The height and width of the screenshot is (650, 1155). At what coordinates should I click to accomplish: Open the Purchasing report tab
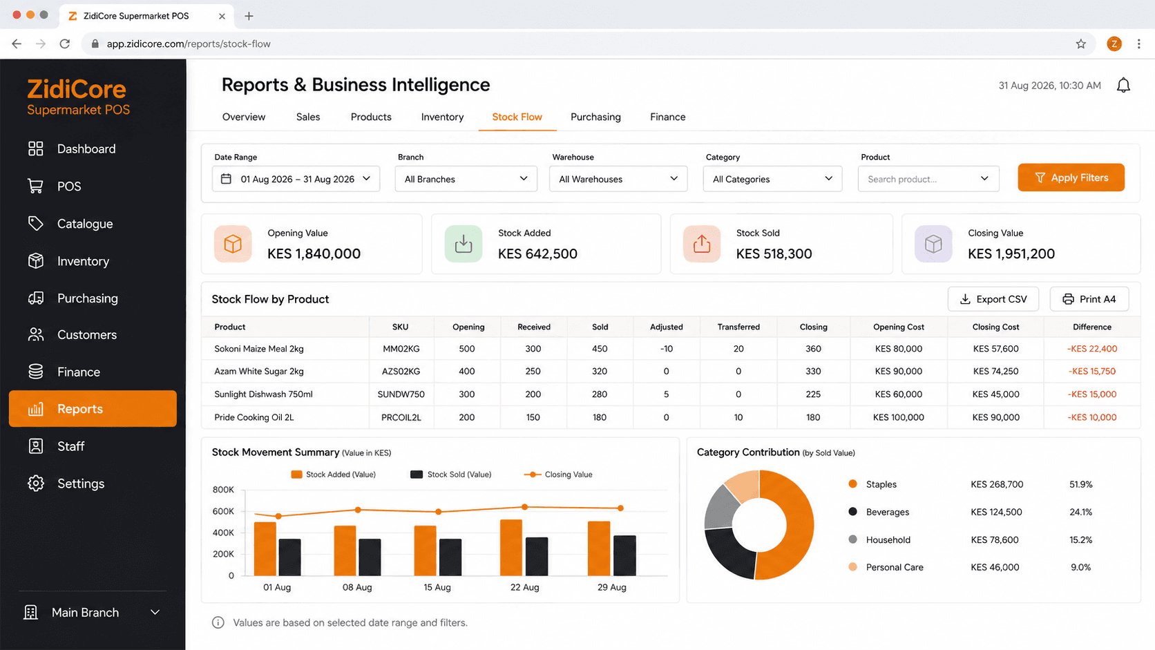point(595,117)
